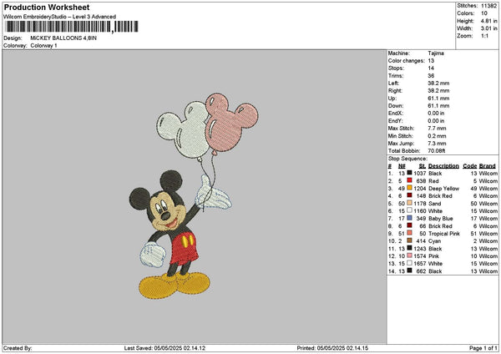501x354 pixels.
Task: Click the "Description" column header
Action: coord(443,166)
